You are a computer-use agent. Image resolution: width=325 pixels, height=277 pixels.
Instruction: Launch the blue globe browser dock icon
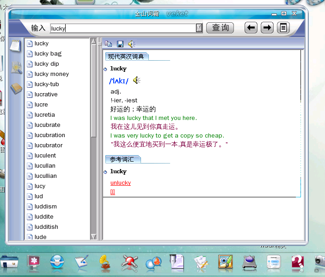pyautogui.click(x=57, y=262)
